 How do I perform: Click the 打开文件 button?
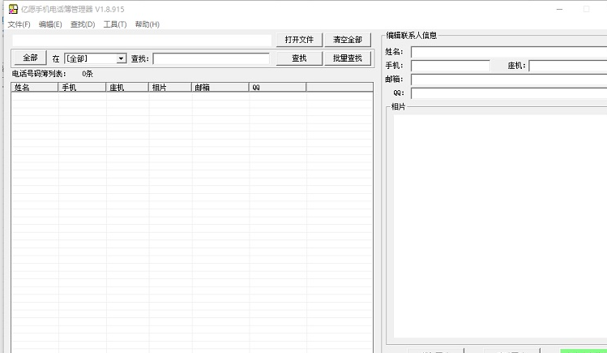pos(299,40)
